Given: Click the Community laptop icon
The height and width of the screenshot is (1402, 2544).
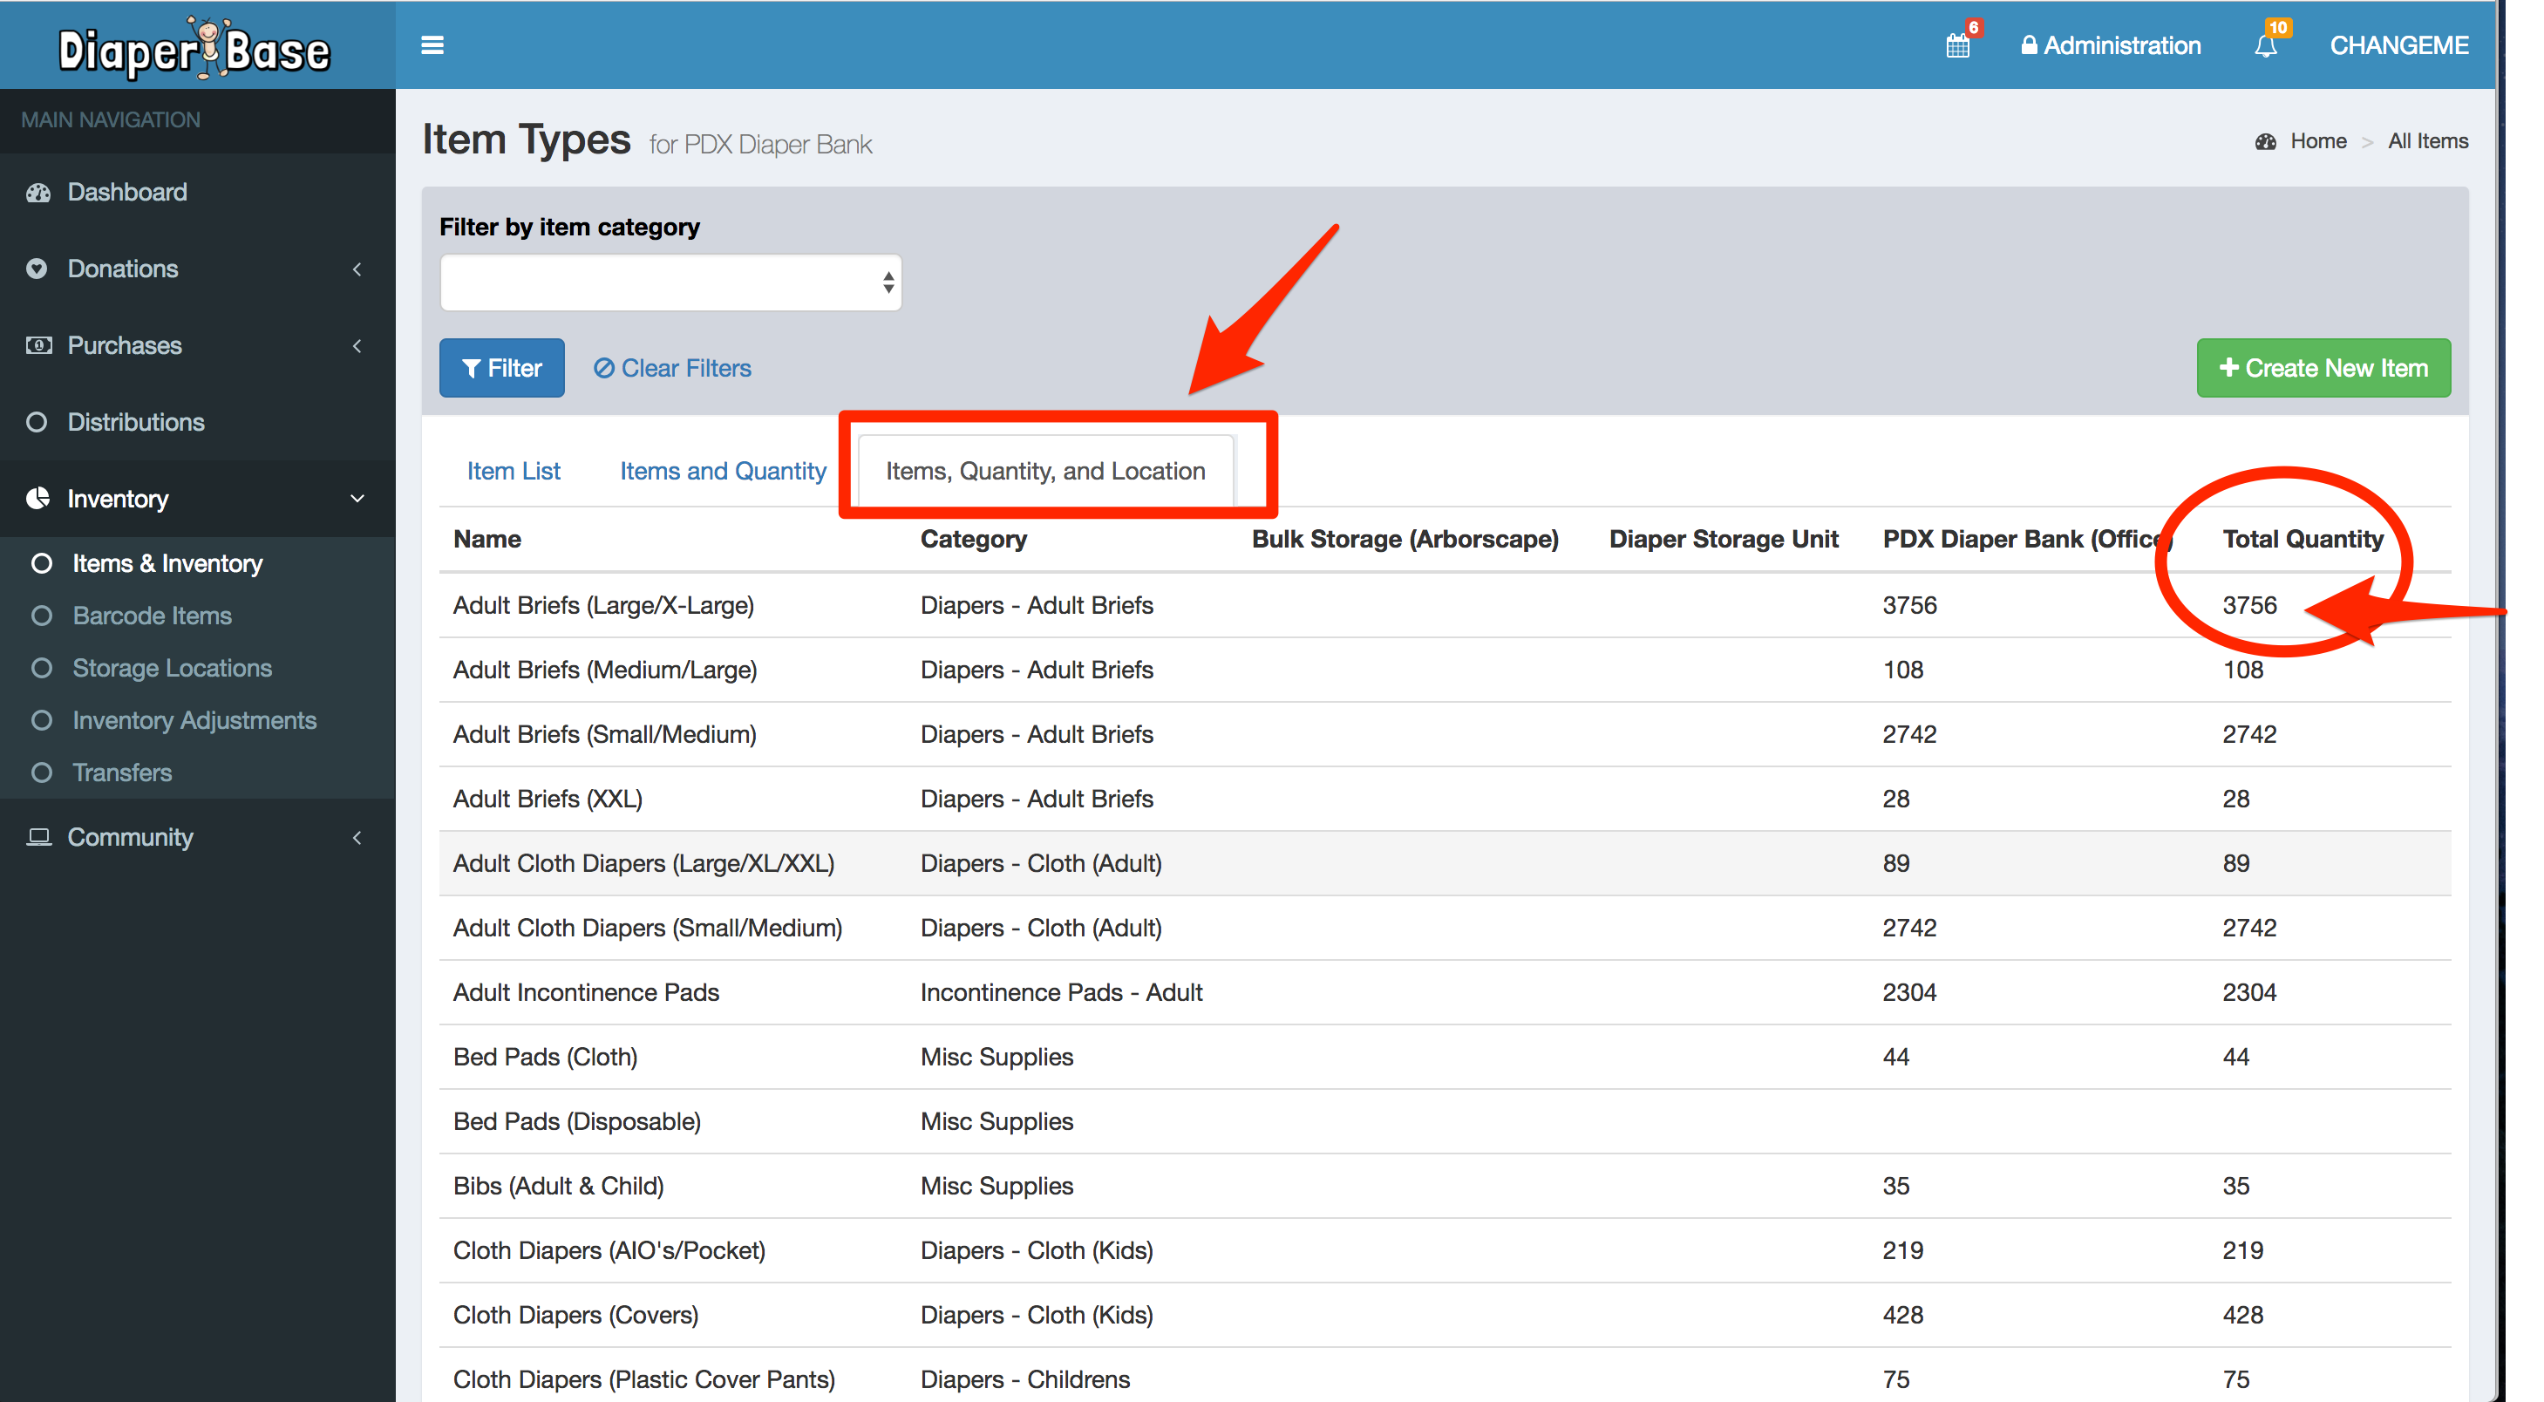Looking at the screenshot, I should coord(38,837).
